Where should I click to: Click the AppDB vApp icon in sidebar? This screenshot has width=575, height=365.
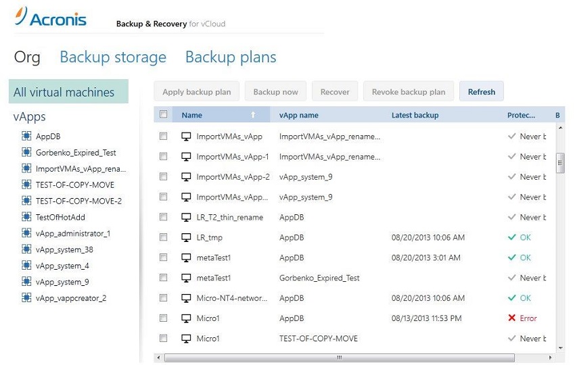26,136
